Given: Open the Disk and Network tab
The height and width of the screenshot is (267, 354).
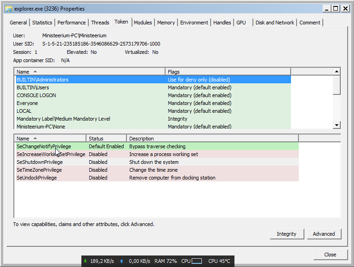Looking at the screenshot, I should 274,23.
